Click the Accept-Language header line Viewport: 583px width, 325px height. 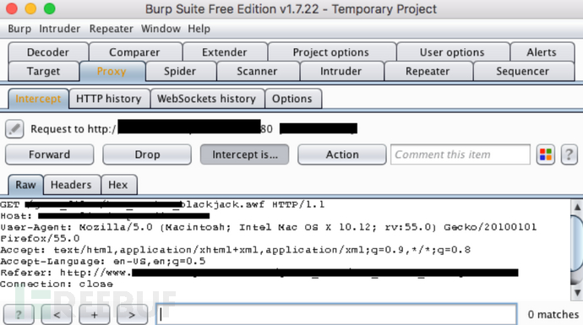click(102, 261)
